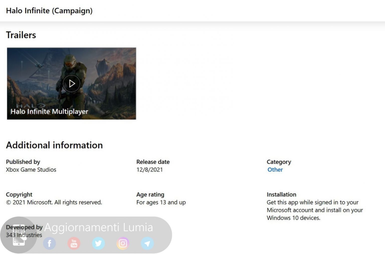This screenshot has width=385, height=254.
Task: Play the Halo Infinite Multiplayer trailer
Action: (x=71, y=83)
